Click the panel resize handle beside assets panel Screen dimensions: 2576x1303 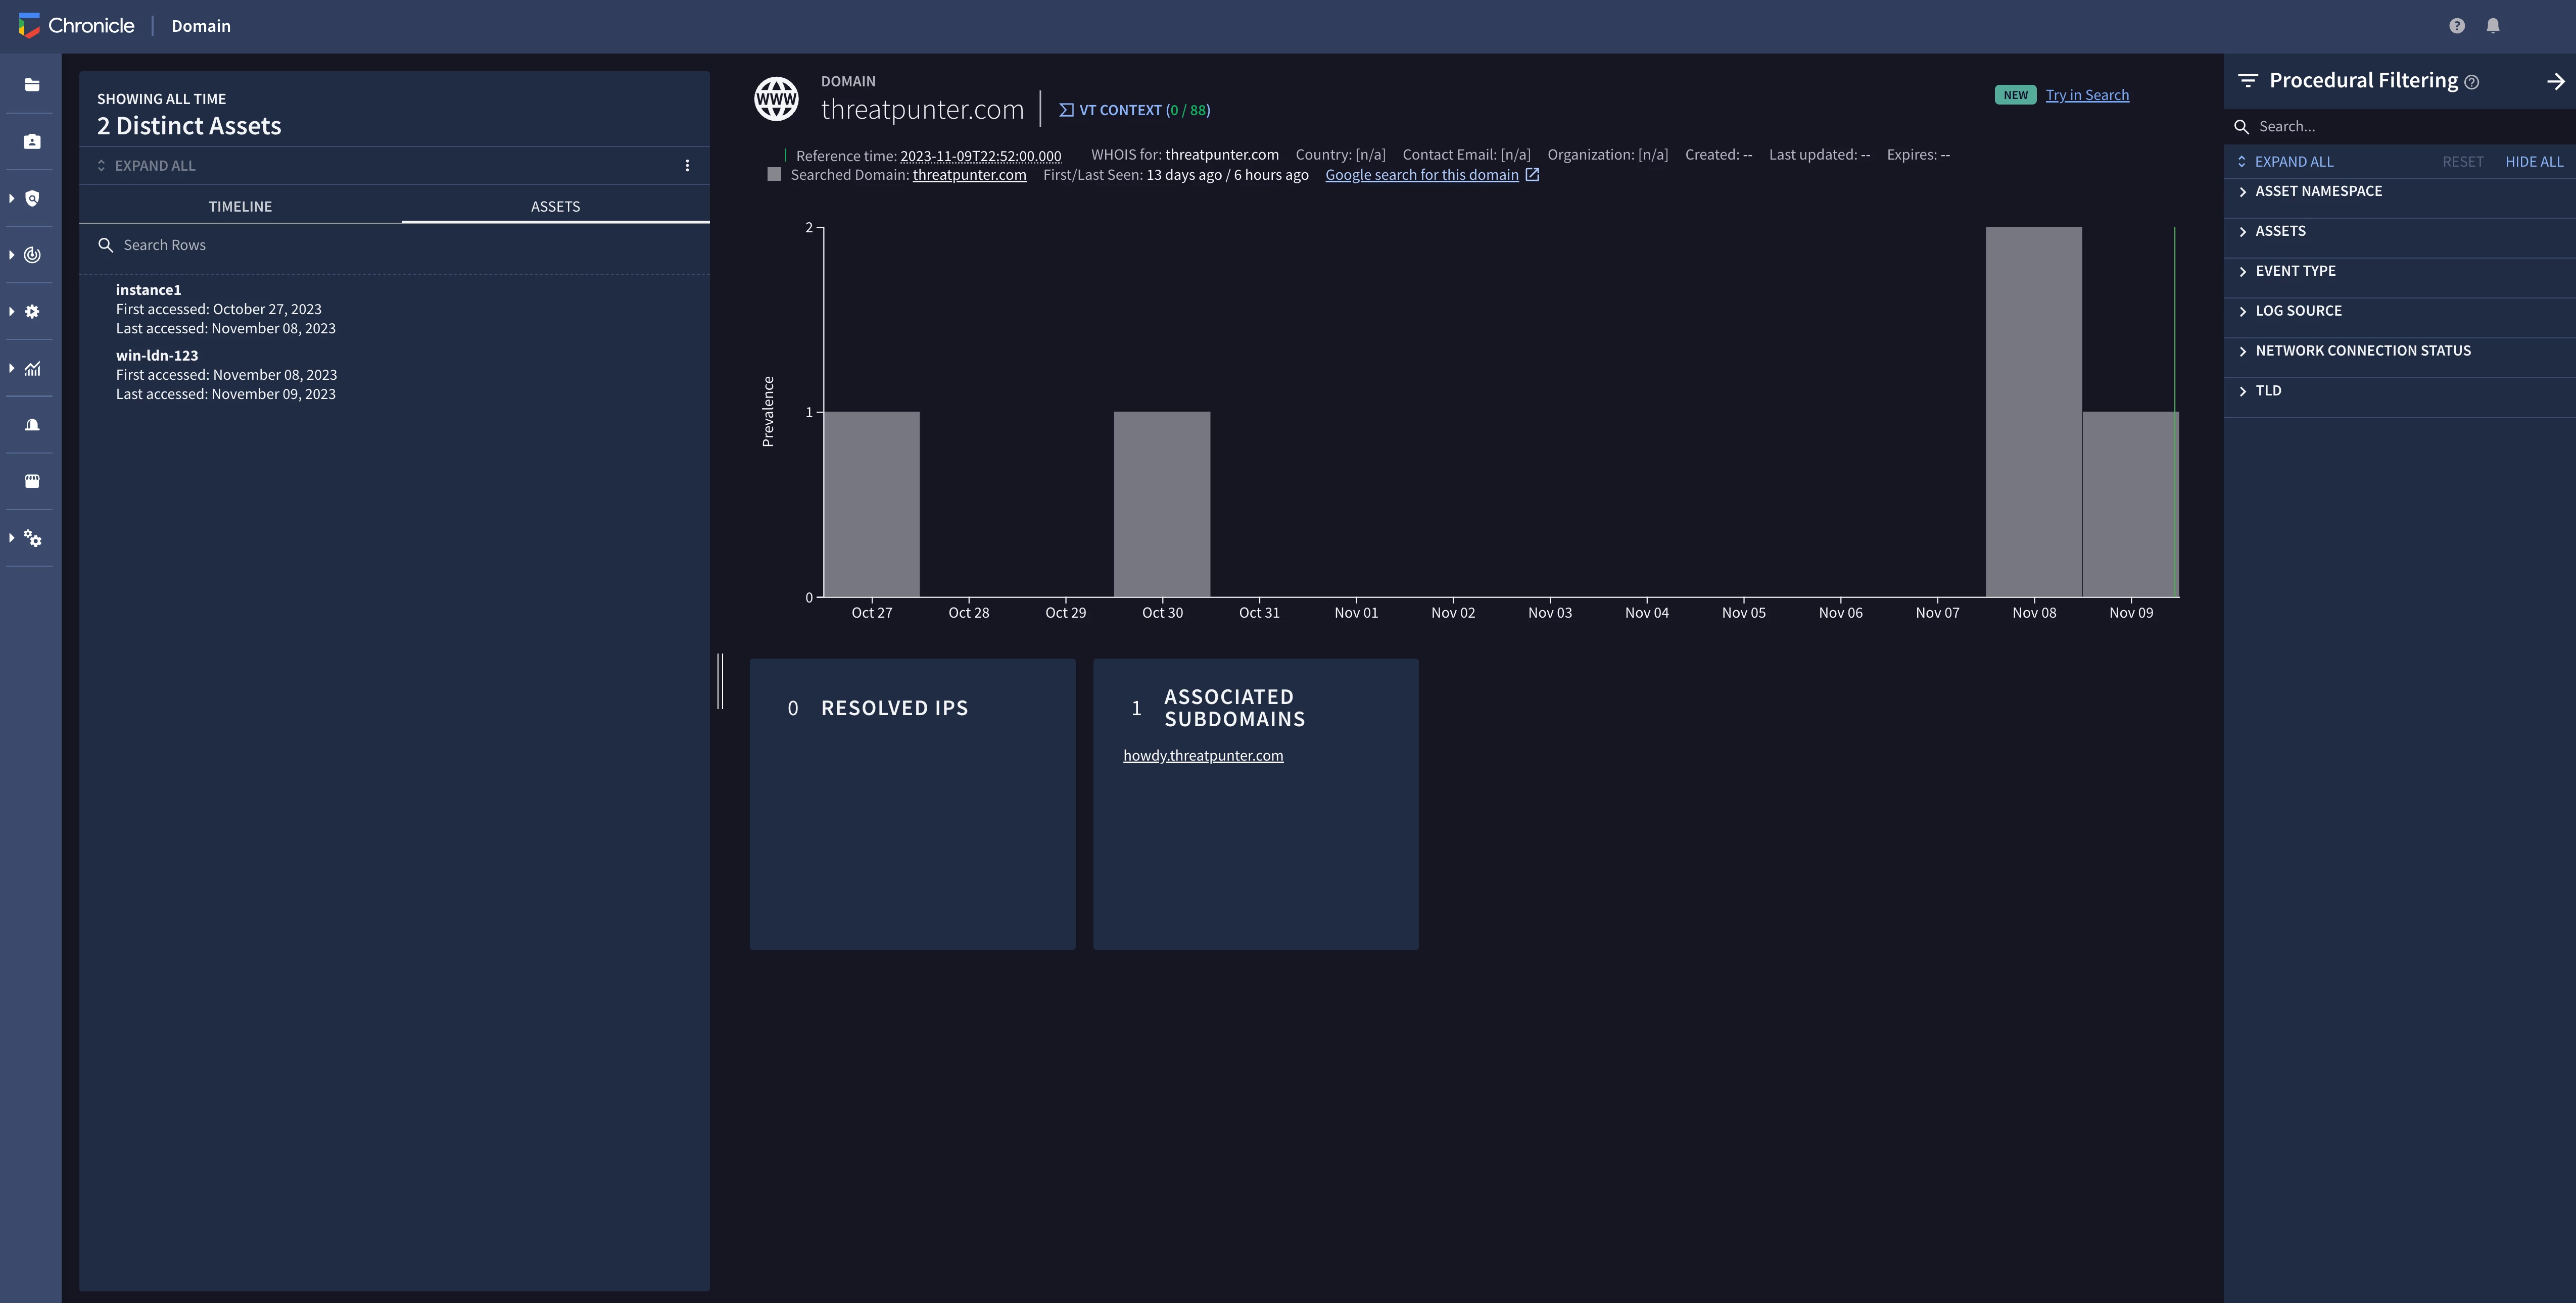[720, 681]
